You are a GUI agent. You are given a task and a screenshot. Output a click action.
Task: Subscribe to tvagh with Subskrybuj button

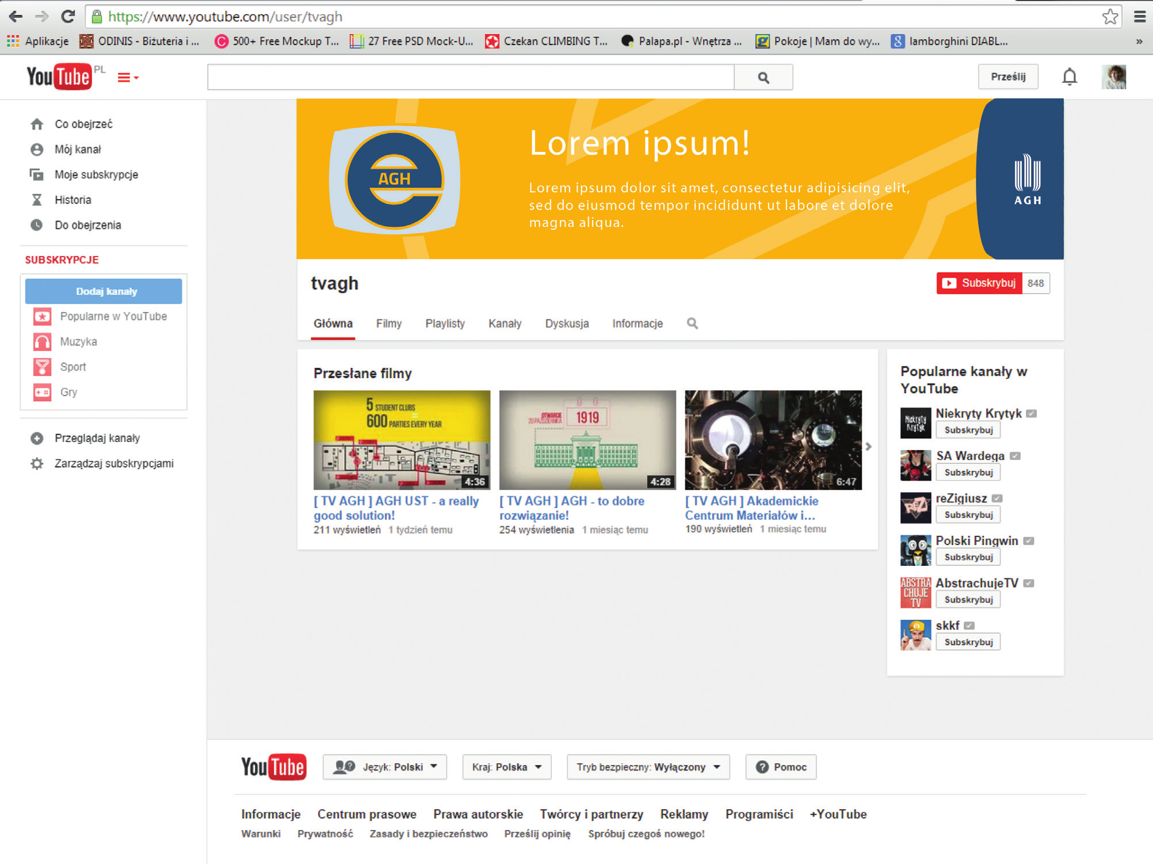(979, 283)
